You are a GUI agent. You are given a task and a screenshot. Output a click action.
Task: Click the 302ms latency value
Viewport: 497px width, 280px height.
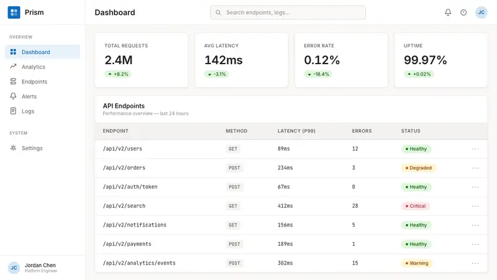tap(285, 263)
